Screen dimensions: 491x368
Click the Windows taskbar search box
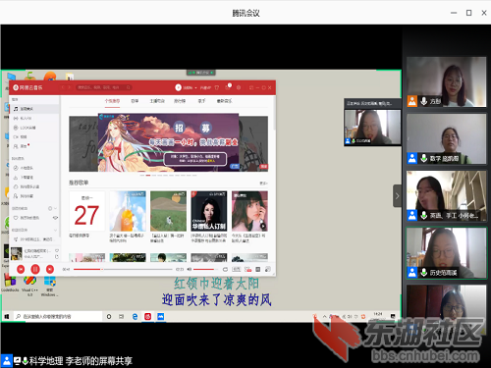point(58,316)
